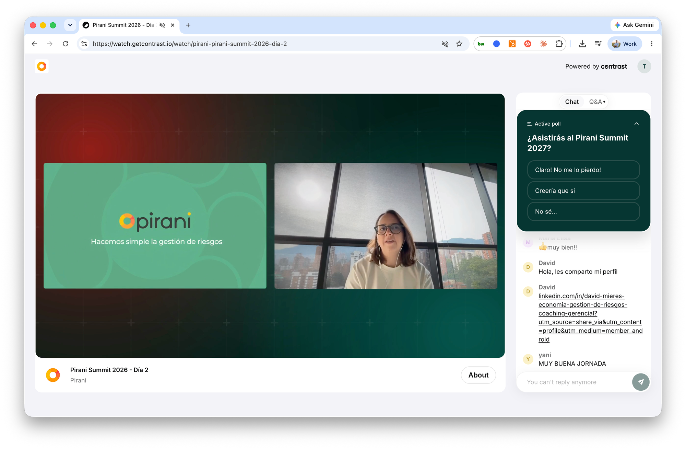Go forward with the browser forward arrow

point(50,44)
